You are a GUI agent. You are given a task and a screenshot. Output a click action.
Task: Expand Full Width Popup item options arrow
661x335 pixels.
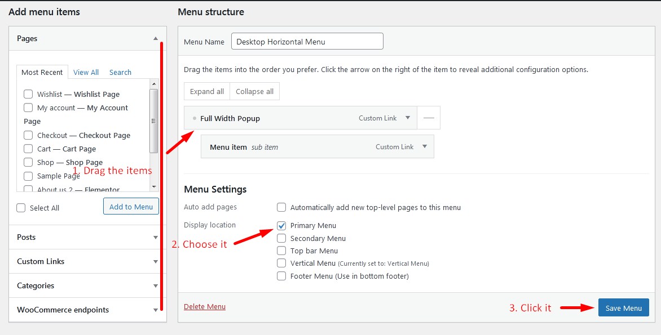408,118
